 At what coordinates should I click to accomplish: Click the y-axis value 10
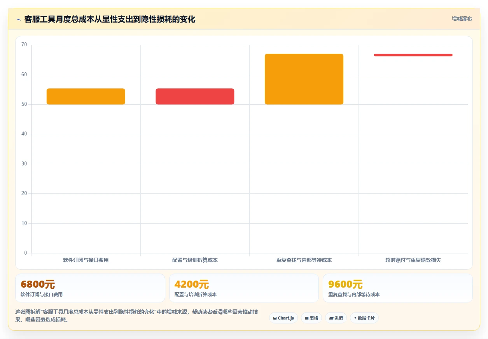tap(24, 223)
